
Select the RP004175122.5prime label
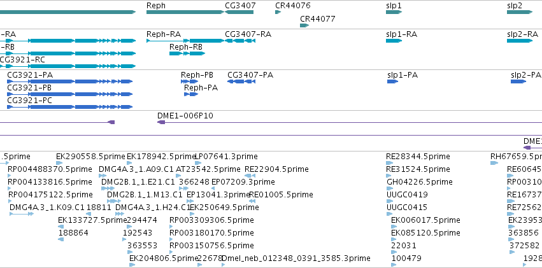(50, 195)
